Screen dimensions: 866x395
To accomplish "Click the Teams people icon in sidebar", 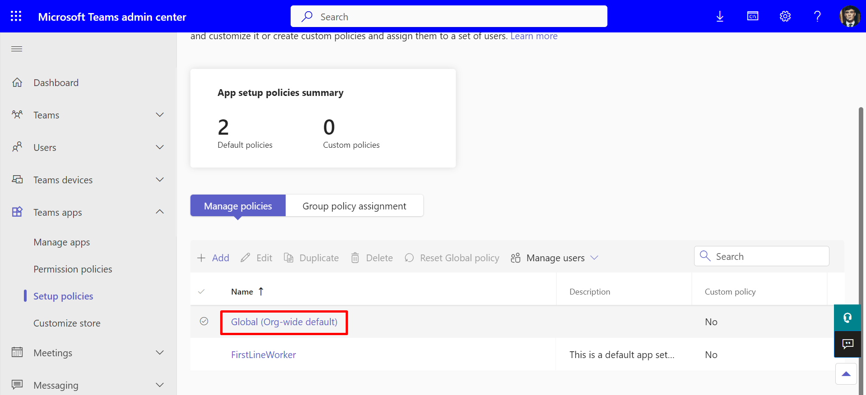I will click(17, 115).
